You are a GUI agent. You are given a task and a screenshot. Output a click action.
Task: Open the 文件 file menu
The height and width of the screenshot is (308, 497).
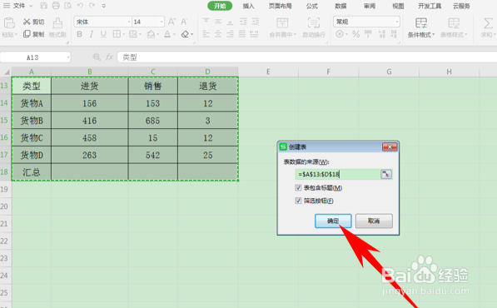(19, 6)
